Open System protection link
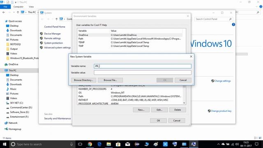 (x=53, y=43)
